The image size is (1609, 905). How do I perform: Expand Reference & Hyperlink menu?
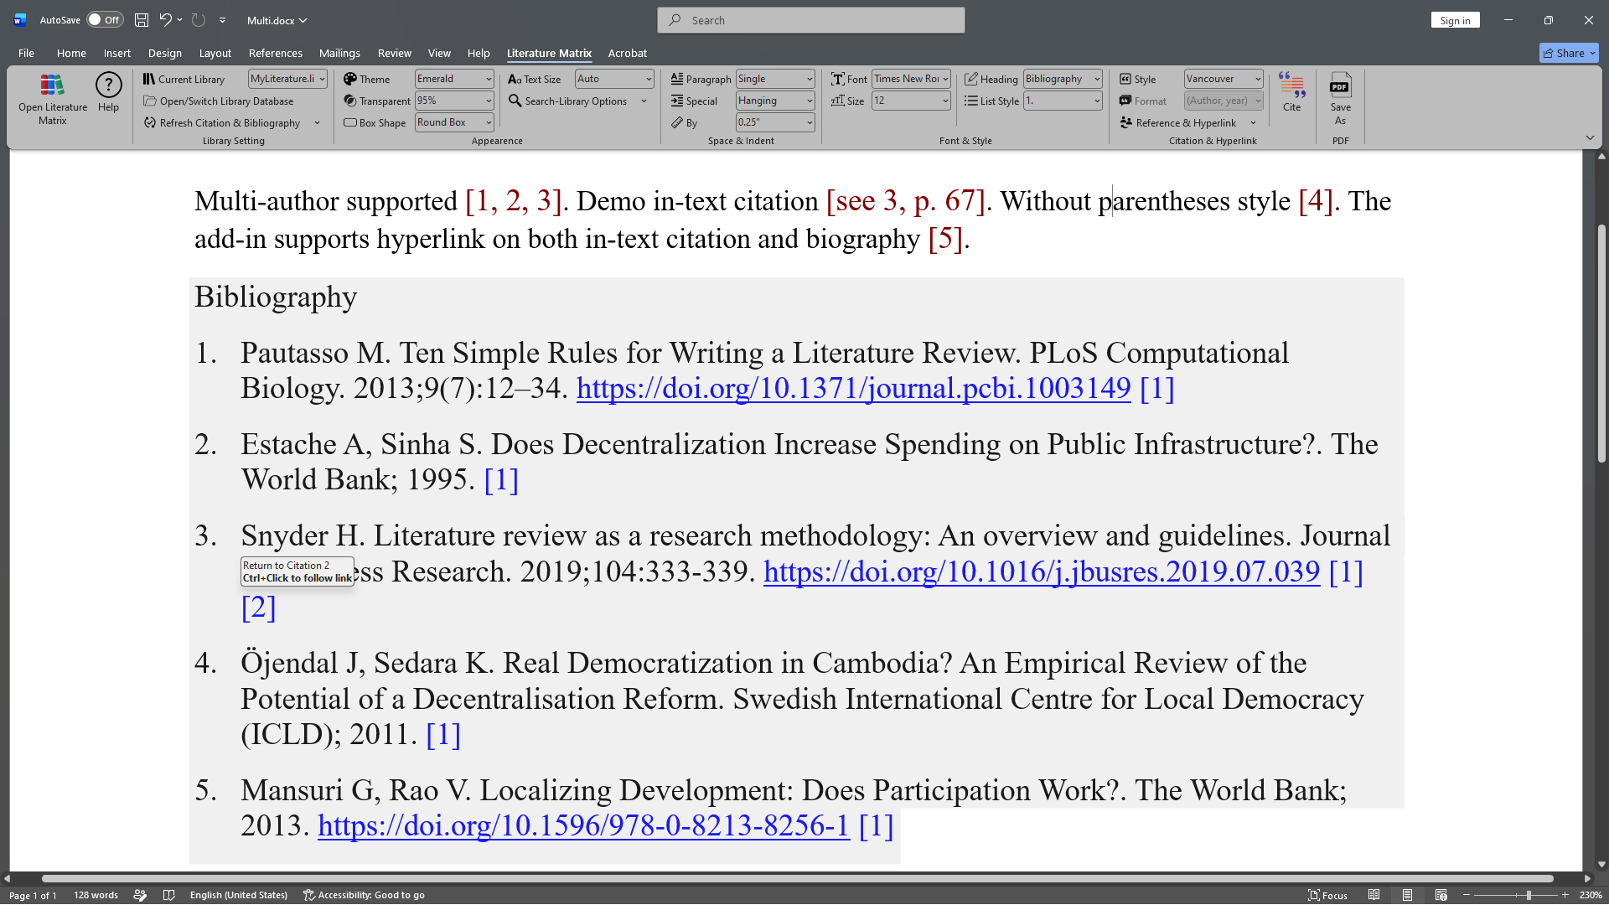tap(1253, 123)
